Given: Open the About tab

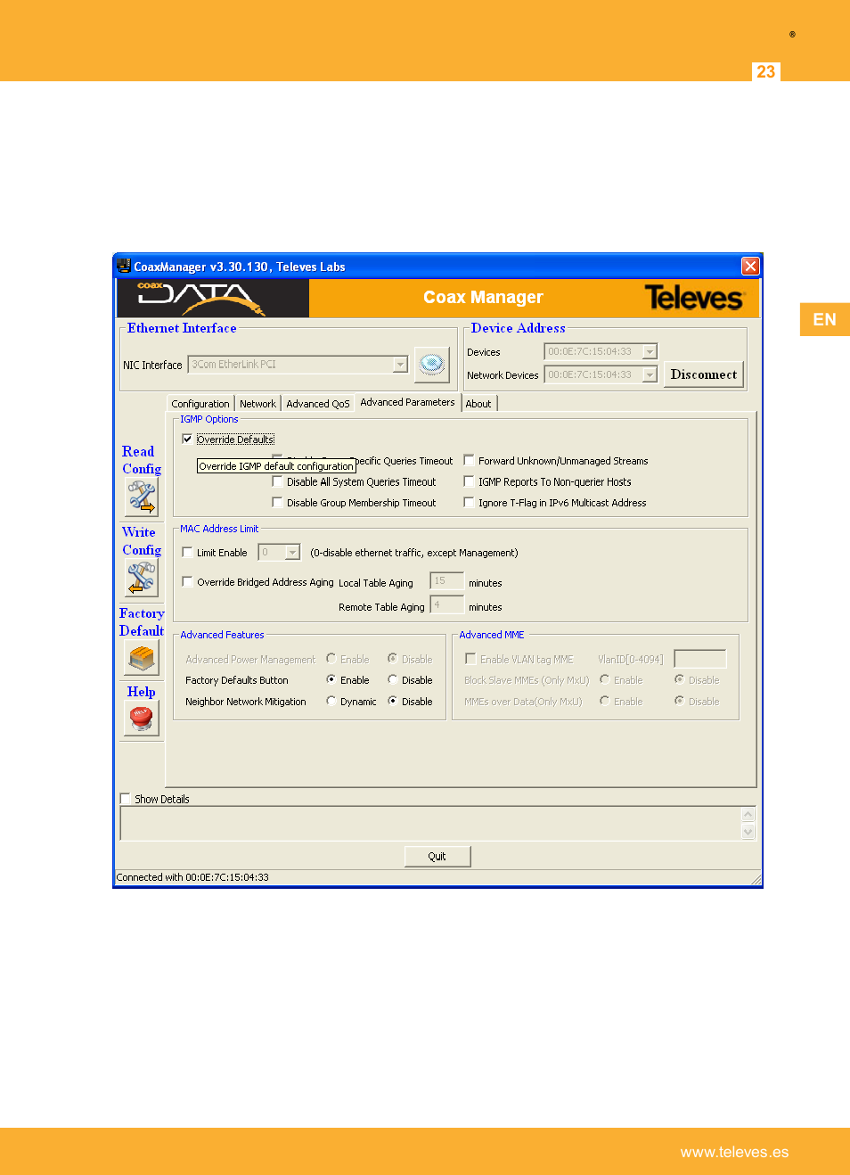Looking at the screenshot, I should click(478, 404).
